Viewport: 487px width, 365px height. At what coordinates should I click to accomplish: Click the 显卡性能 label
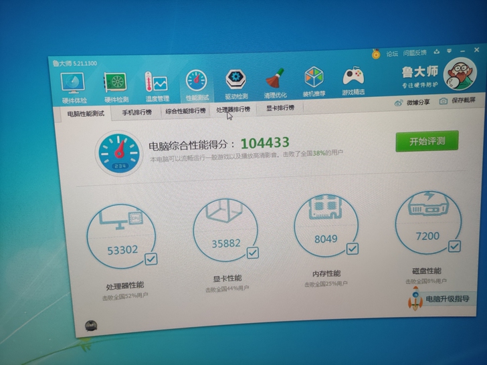[x=227, y=278]
